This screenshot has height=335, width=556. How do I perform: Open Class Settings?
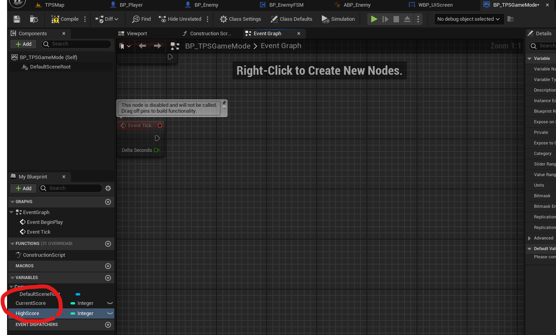click(x=240, y=19)
